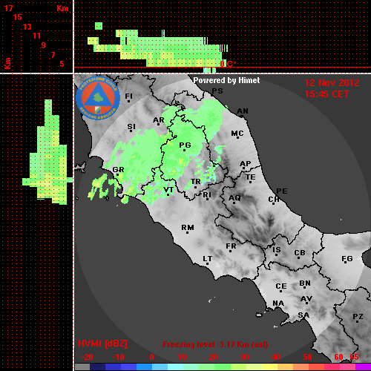Click the NA city label
The image size is (371, 371).
[278, 303]
